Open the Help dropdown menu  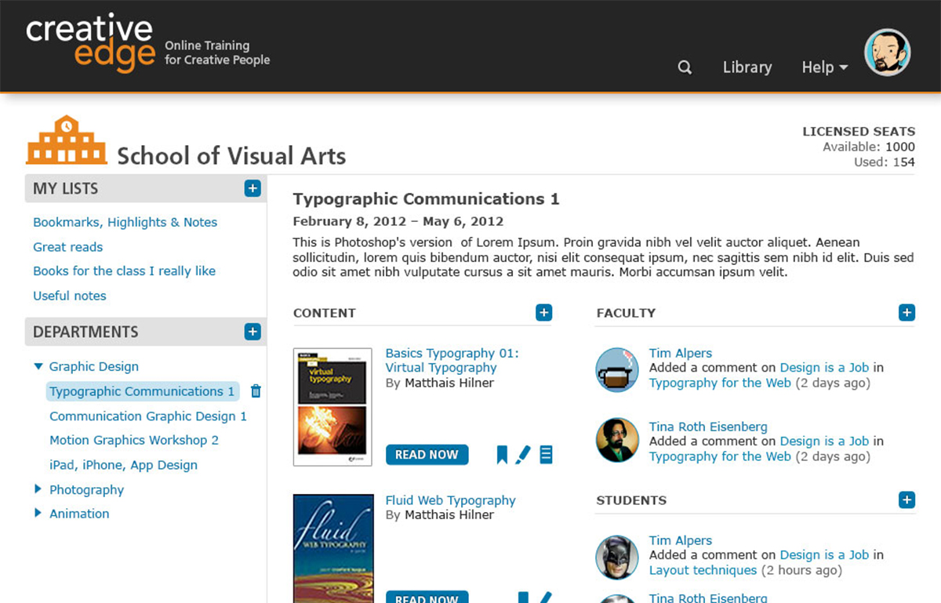tap(825, 67)
